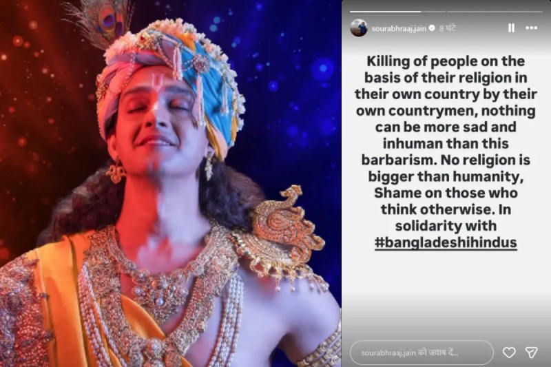Image resolution: width=551 pixels, height=367 pixels.
Task: Pause the story with the pause icon
Action: pos(511,28)
